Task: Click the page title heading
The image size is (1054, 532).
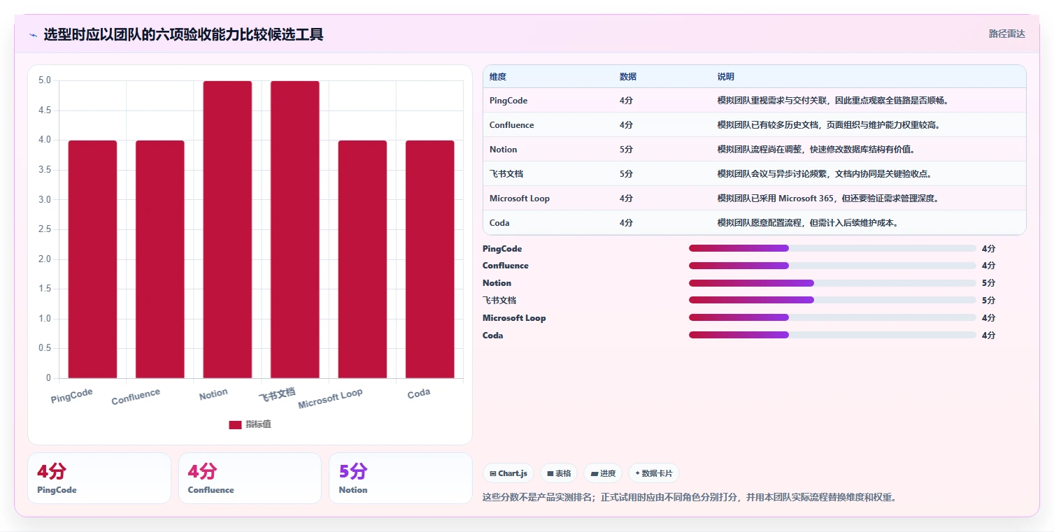Action: click(x=184, y=35)
